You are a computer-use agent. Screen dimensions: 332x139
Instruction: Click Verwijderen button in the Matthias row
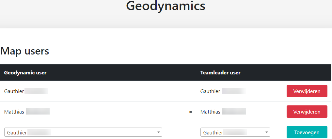[307, 112]
